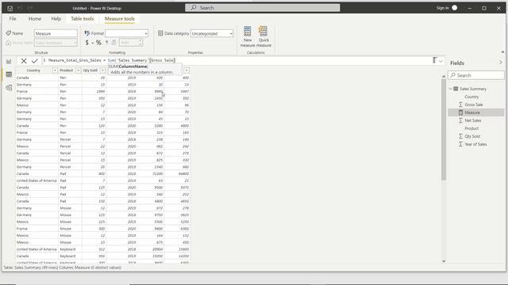Apply percentage format

tap(98, 43)
